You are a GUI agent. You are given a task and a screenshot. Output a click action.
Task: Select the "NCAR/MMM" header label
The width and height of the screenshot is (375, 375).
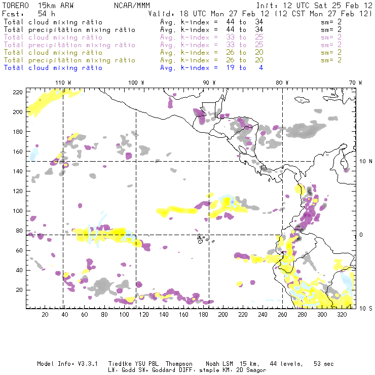(132, 6)
